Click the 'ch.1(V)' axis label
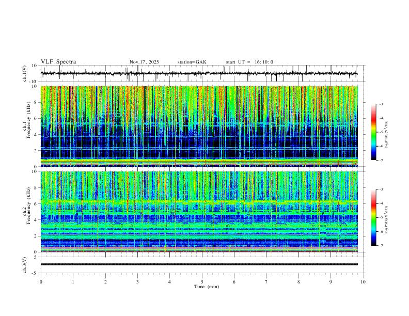Screen dimensions: 409x316 tap(25, 73)
